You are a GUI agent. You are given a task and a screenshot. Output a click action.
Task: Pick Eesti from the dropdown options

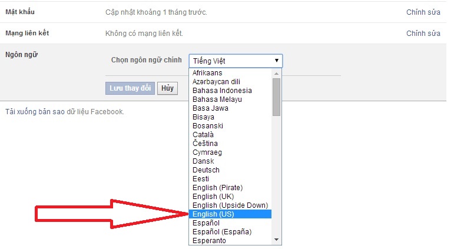[x=230, y=178]
